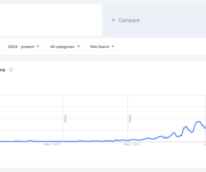
Task: Open the help icon next to the chart title
Action: (x=11, y=70)
